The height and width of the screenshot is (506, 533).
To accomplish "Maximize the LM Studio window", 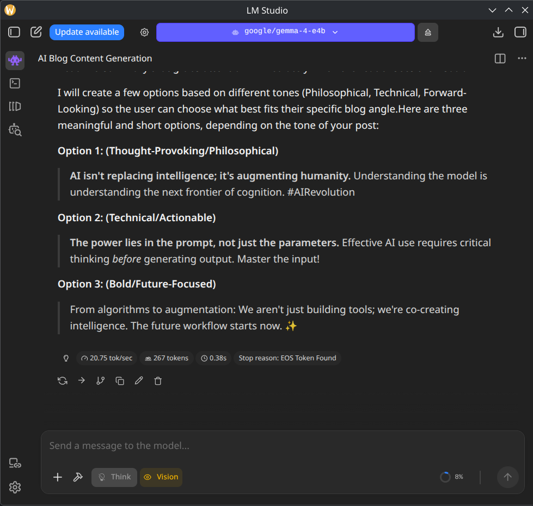I will pos(509,10).
